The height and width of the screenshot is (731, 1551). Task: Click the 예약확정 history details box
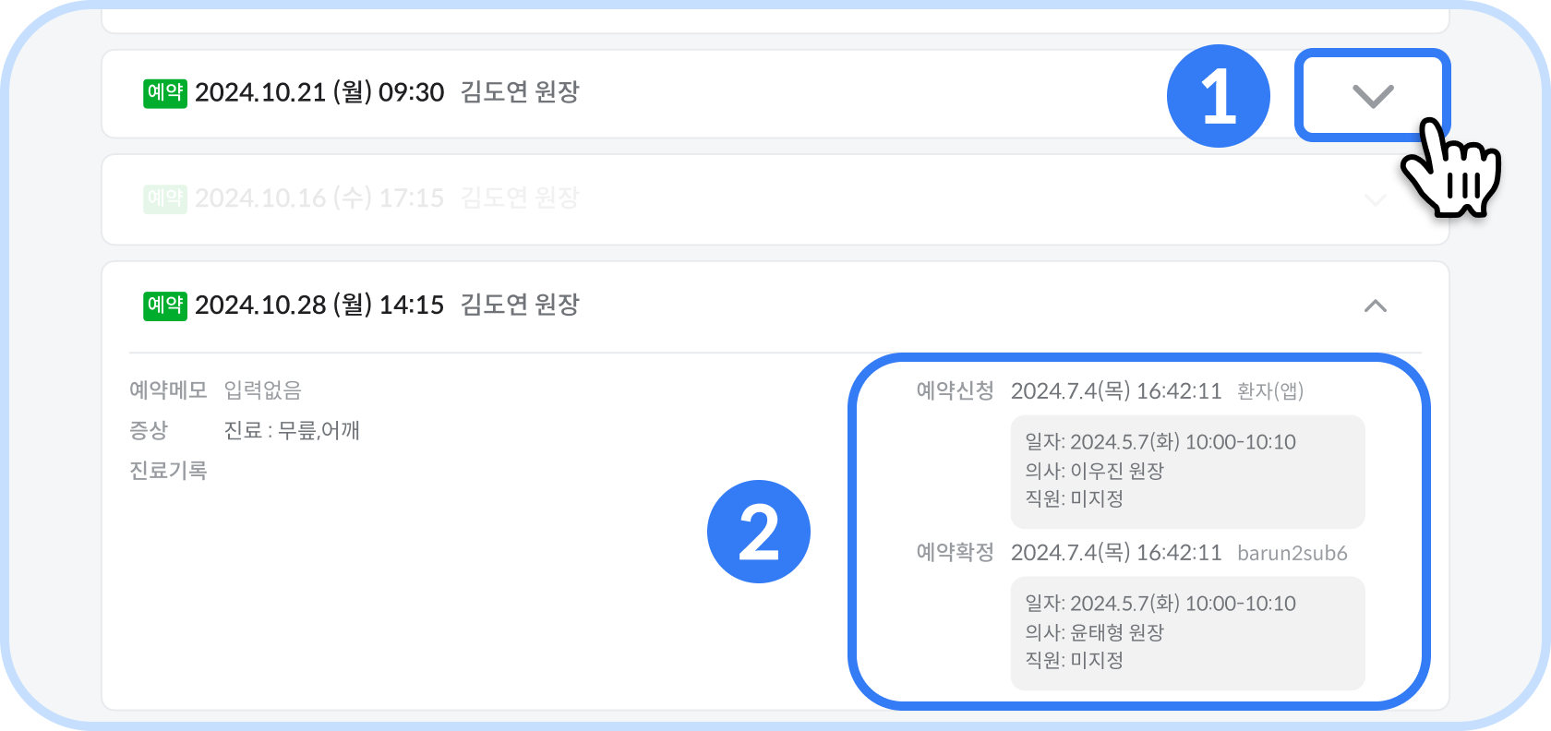(1188, 633)
